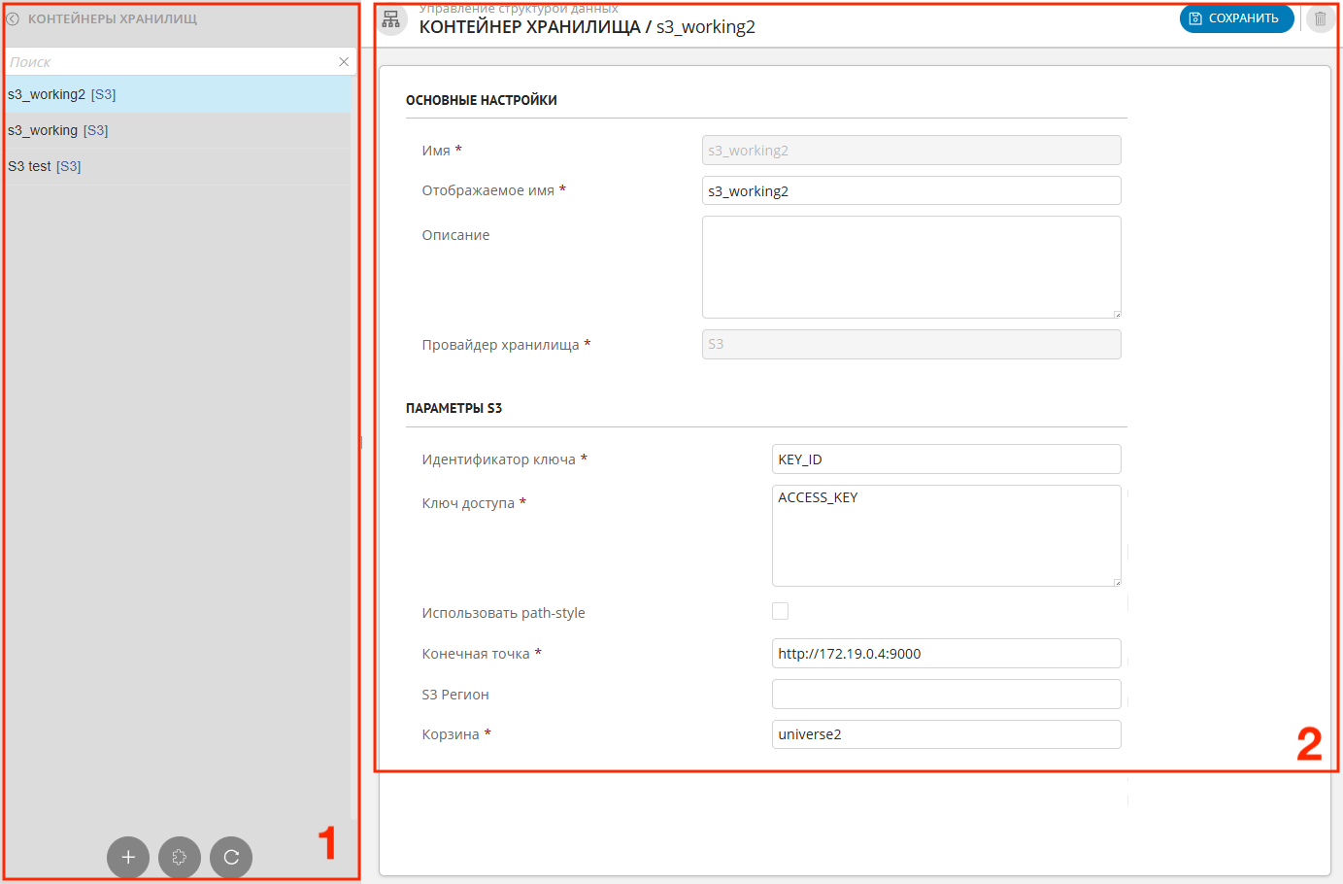Screen dimensions: 1343x884
Task: Clear the search field with X icon
Action: point(344,62)
